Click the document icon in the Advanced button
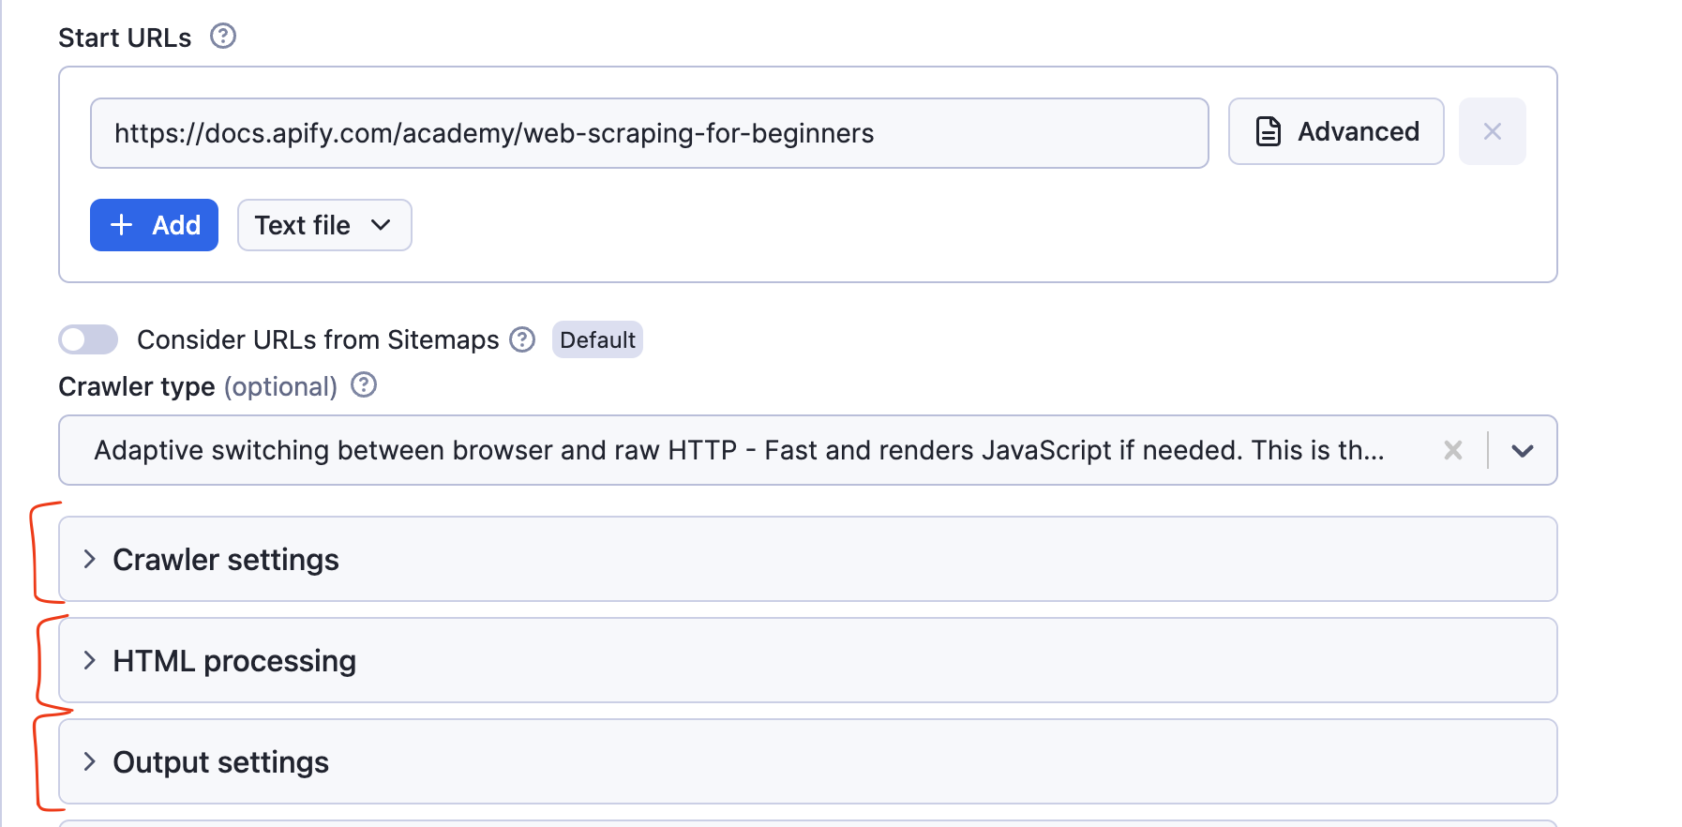1682x827 pixels. [1268, 132]
